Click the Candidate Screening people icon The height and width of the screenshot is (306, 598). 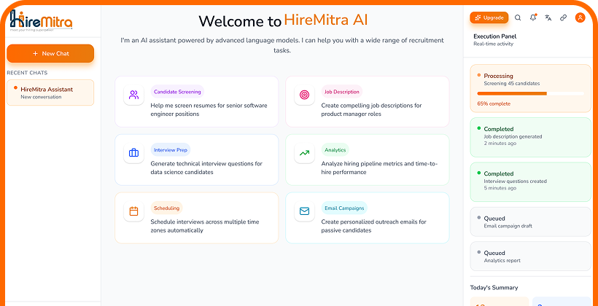(x=134, y=95)
